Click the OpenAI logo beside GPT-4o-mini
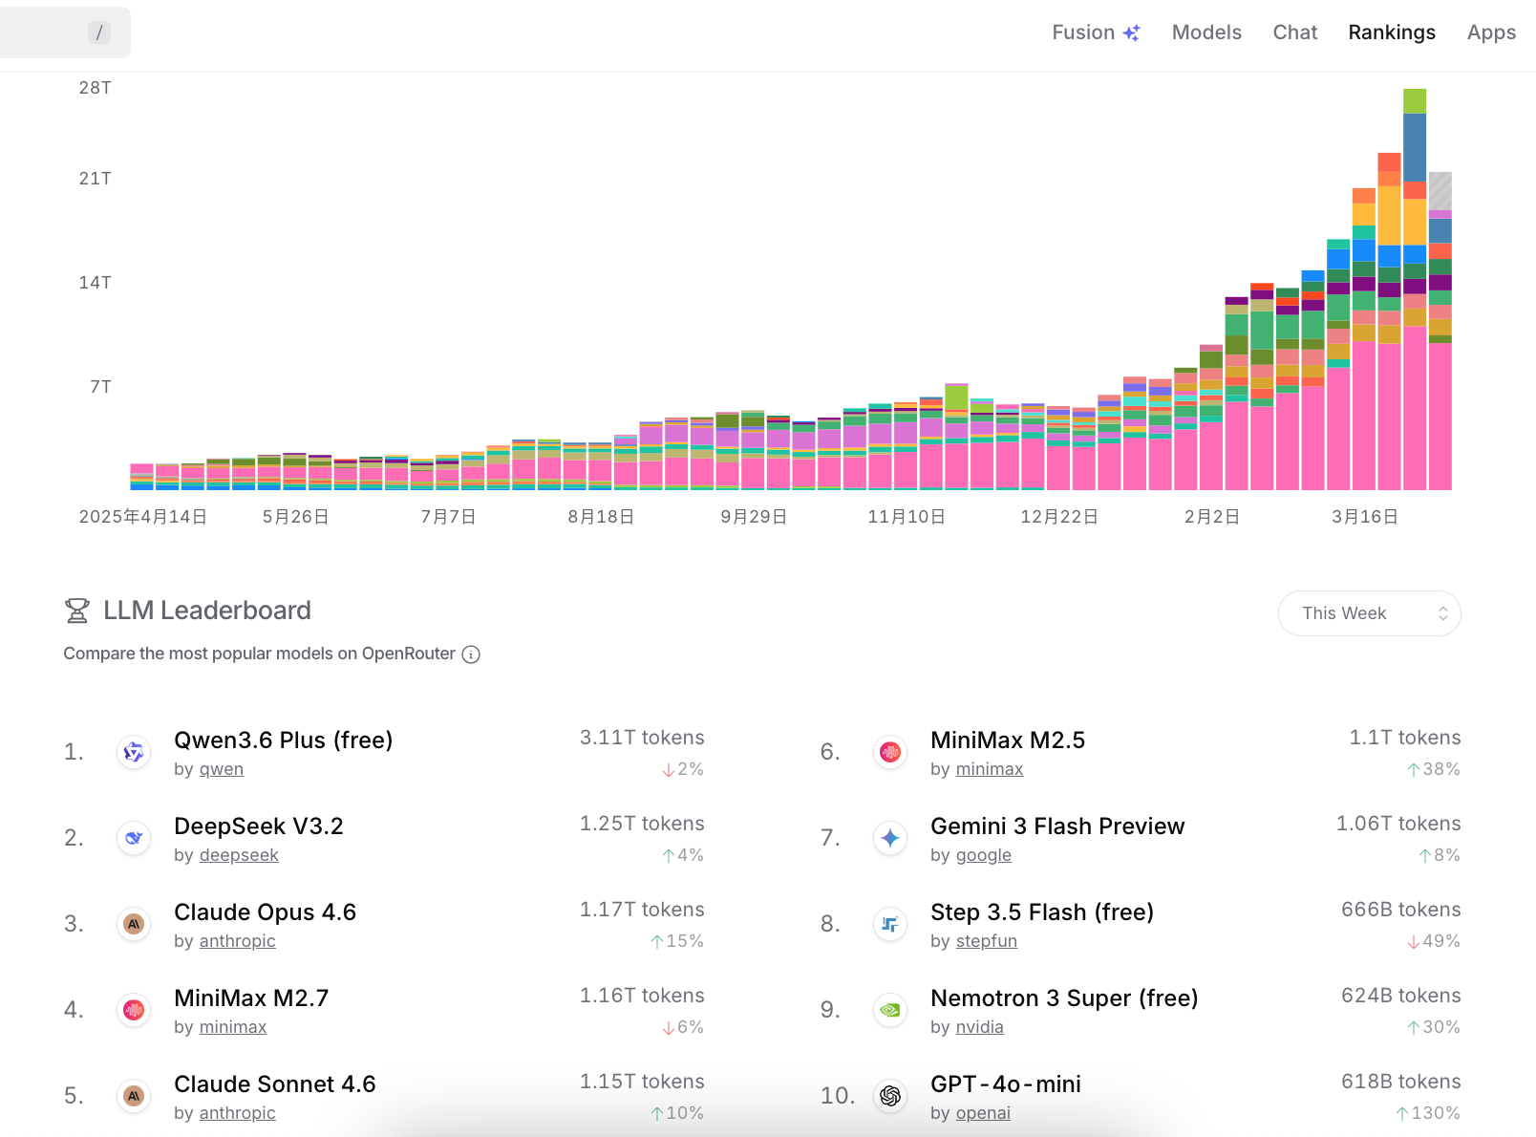Viewport: 1536px width, 1137px height. click(x=890, y=1096)
